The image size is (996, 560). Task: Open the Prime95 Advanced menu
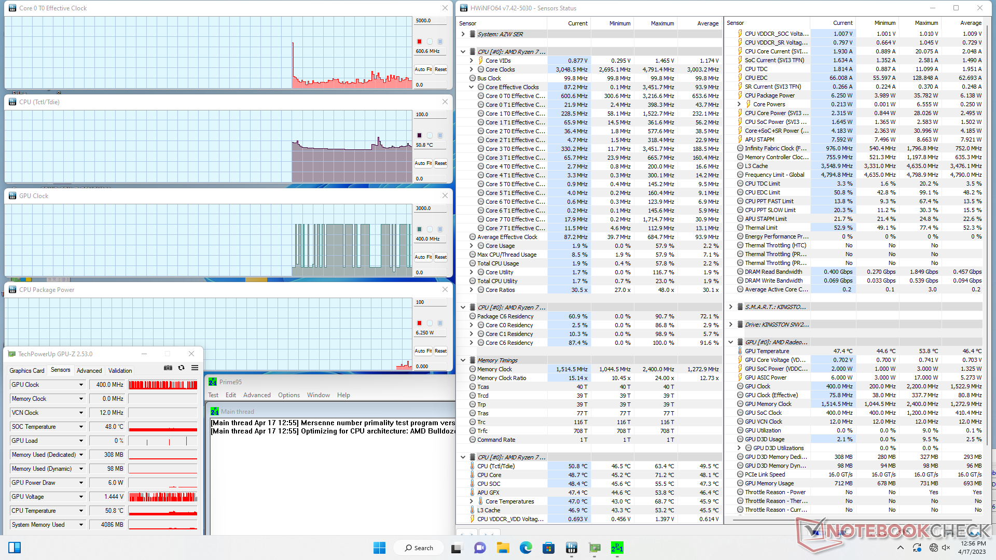pos(257,395)
